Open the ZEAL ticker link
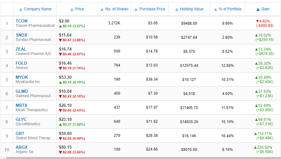 pos(21,49)
